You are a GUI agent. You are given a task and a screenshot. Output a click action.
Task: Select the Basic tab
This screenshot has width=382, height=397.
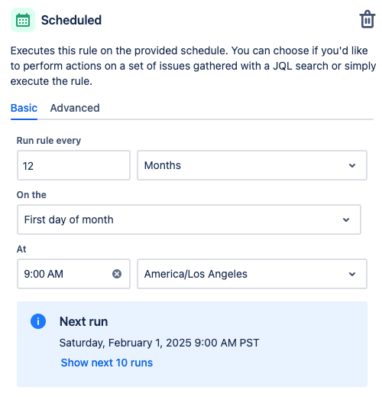(x=24, y=108)
